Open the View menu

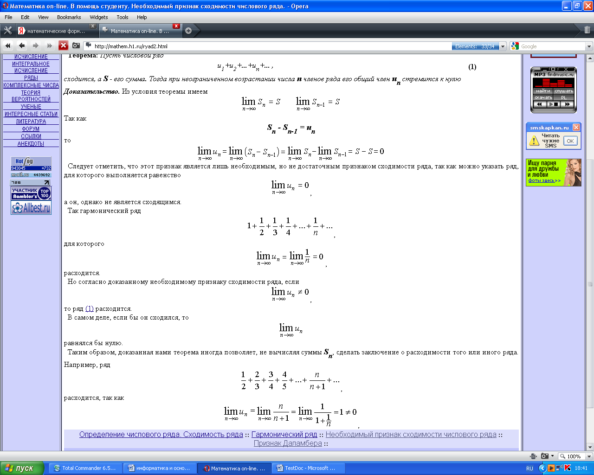click(x=43, y=17)
